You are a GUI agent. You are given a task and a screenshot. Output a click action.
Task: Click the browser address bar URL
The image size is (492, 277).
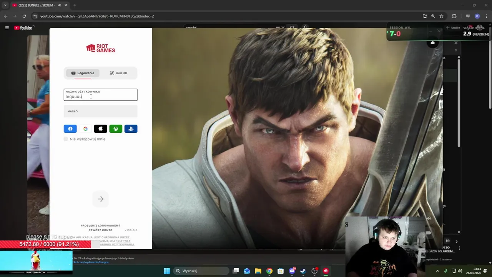(x=97, y=16)
